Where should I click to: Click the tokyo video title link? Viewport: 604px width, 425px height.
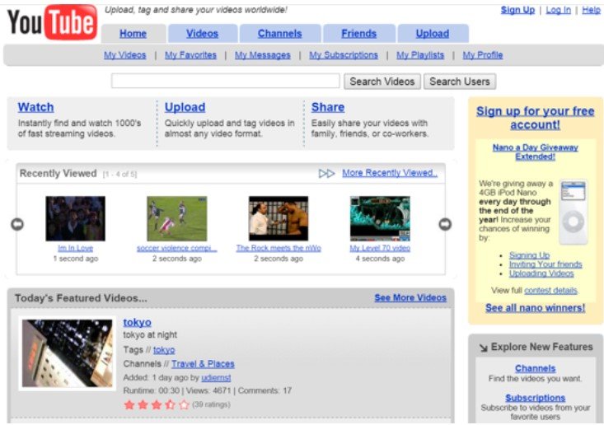pyautogui.click(x=137, y=322)
